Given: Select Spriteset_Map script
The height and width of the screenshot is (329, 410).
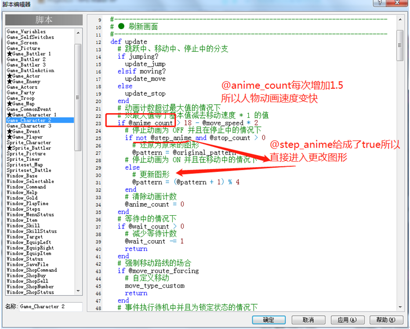Looking at the screenshot, I should click(x=25, y=164).
